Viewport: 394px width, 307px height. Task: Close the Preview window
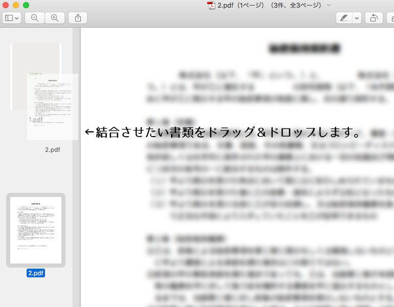click(6, 5)
